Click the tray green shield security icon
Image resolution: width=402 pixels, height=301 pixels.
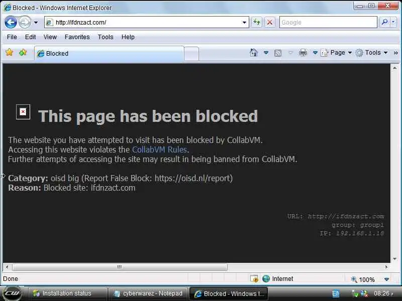[355, 293]
